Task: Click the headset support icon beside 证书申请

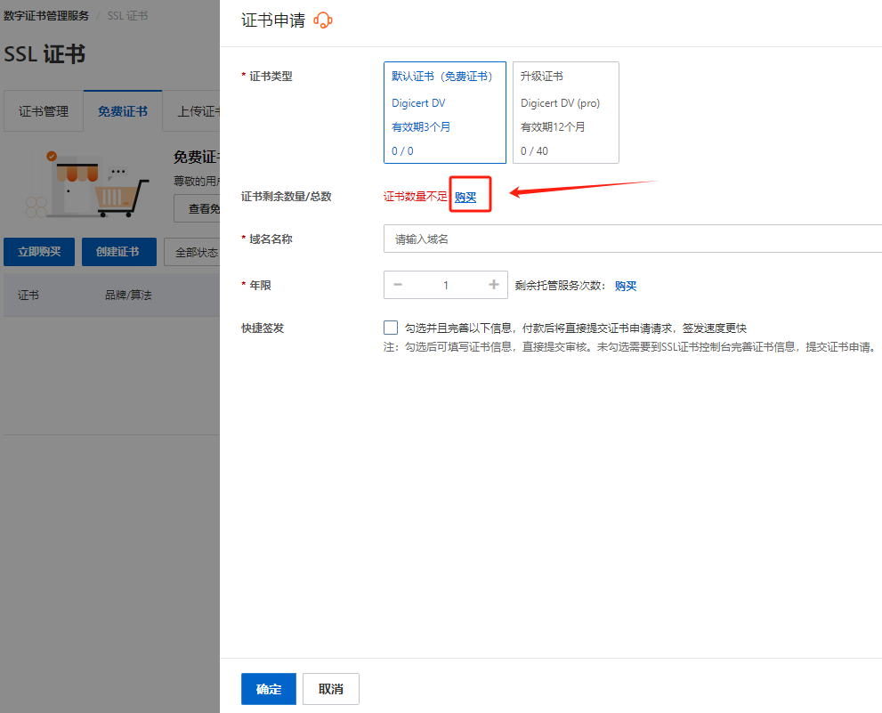Action: pyautogui.click(x=323, y=20)
